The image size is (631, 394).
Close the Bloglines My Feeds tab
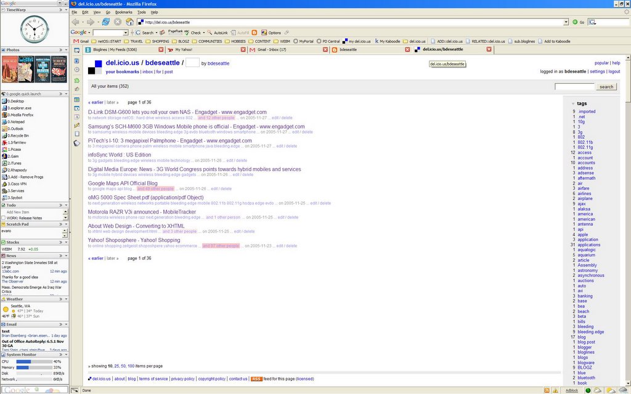161,49
